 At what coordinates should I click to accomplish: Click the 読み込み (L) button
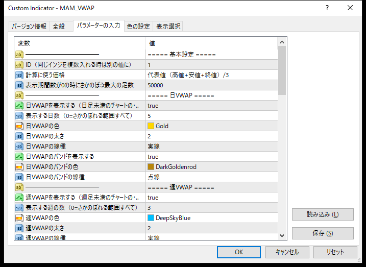point(323,214)
